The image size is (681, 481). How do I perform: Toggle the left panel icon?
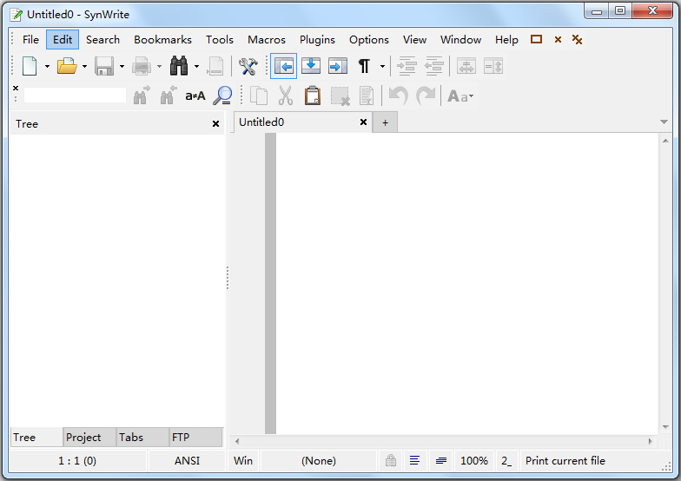coord(283,66)
